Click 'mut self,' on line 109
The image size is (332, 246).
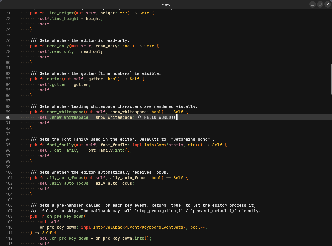point(51,222)
